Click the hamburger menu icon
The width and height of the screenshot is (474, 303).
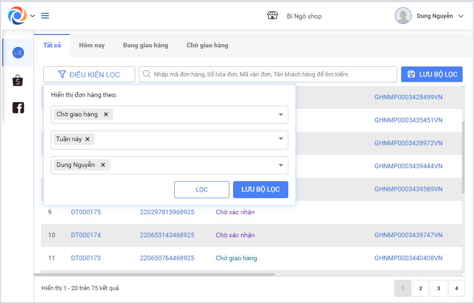click(x=45, y=16)
